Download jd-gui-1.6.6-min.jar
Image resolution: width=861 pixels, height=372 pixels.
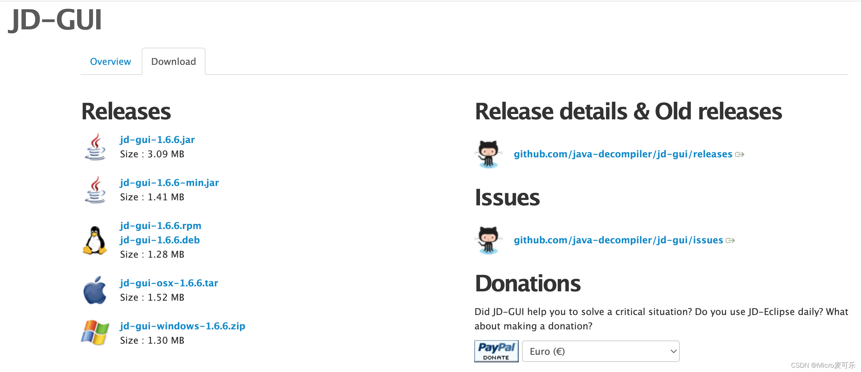click(169, 182)
